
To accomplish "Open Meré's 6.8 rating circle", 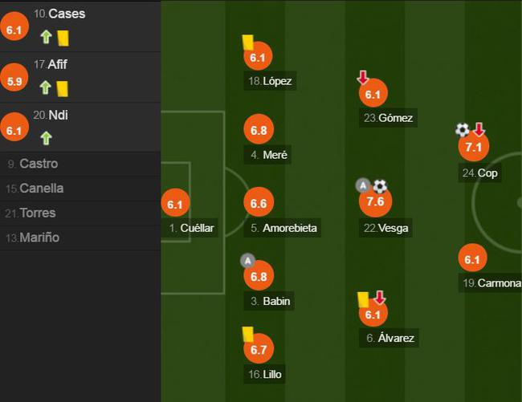I will point(258,129).
